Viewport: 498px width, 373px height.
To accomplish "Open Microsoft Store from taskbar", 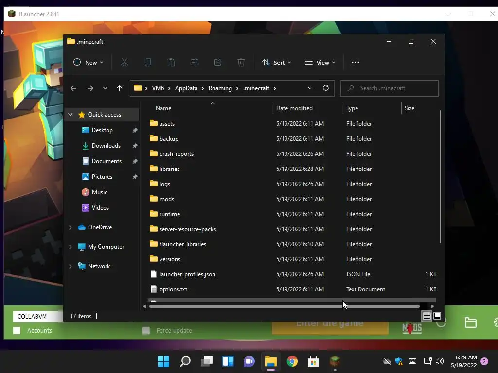I will [314, 361].
